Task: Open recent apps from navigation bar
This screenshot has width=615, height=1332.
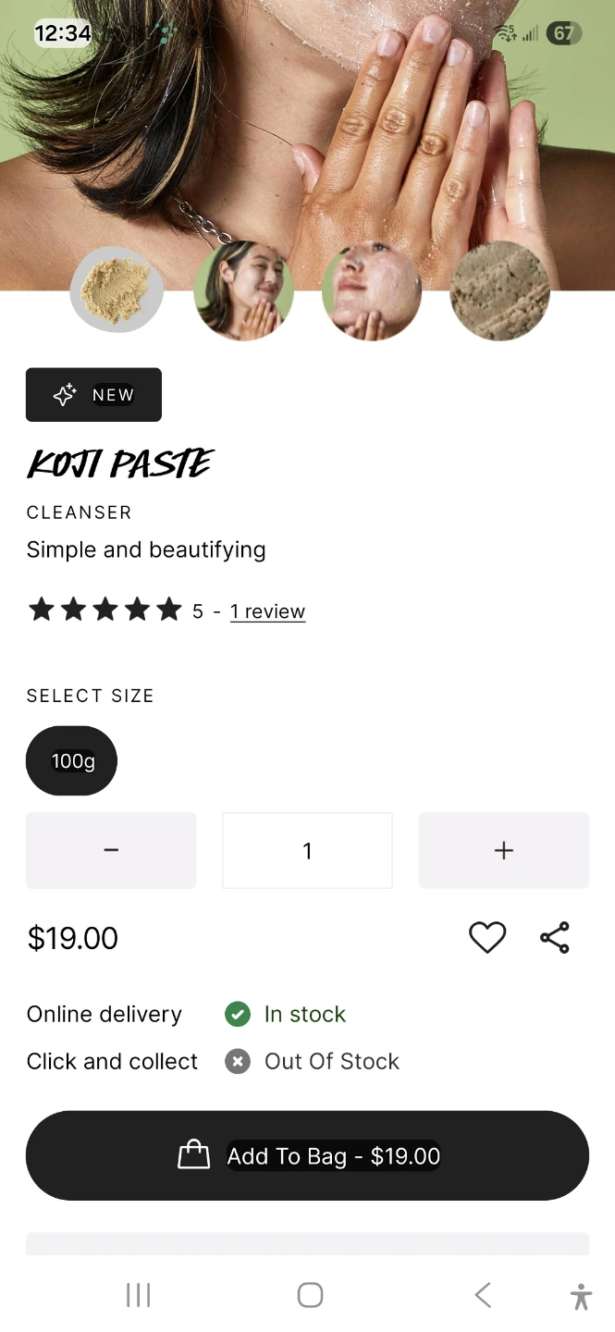Action: [x=138, y=1295]
